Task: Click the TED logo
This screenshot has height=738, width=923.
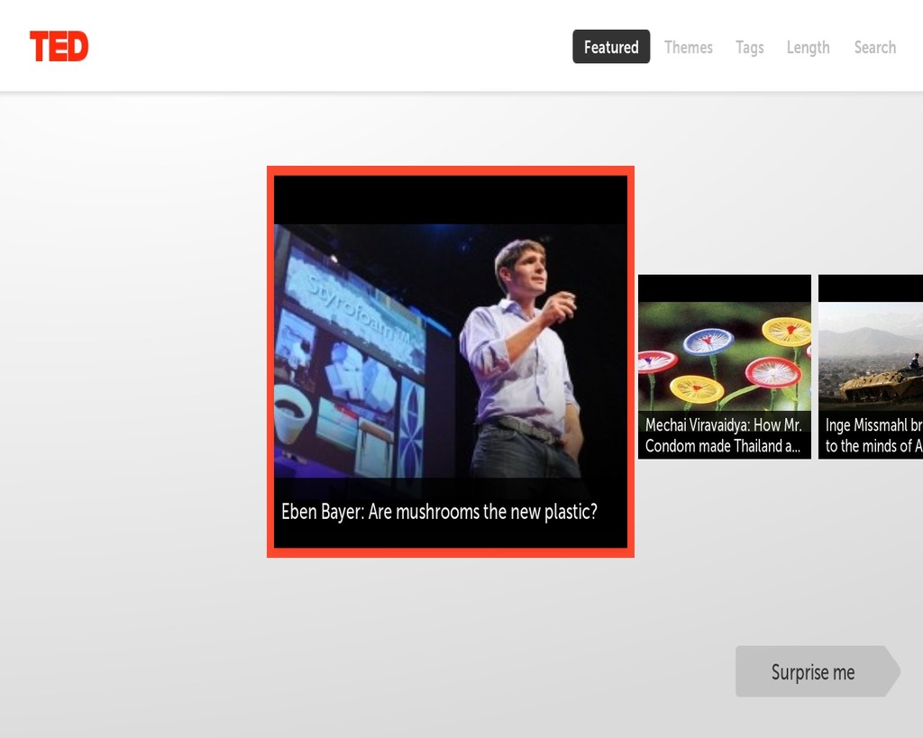Action: pos(59,47)
